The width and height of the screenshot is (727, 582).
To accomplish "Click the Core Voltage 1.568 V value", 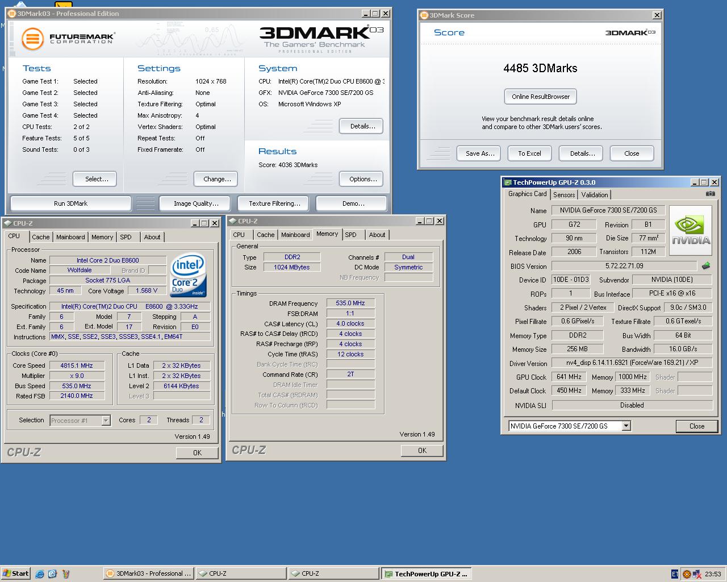I will (147, 290).
